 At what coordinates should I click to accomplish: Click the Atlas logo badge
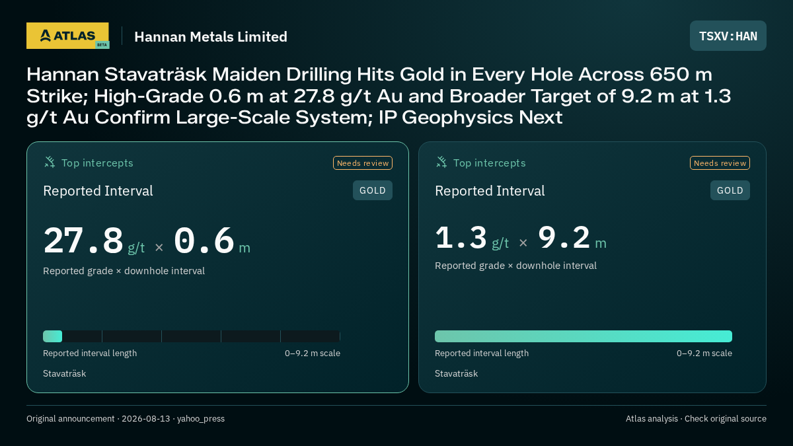[68, 36]
